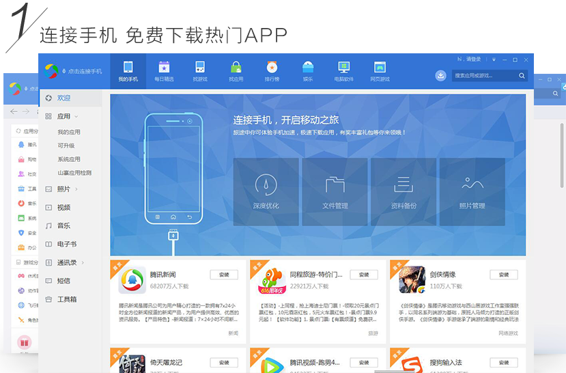Screen dimensions: 566x373
Task: Click the 腾讯新闻 title text
Action: (162, 275)
